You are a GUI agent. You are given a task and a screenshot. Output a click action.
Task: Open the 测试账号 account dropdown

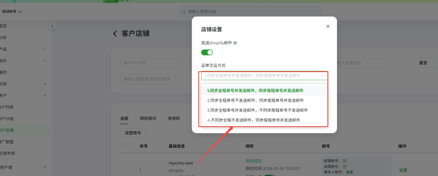point(18,11)
